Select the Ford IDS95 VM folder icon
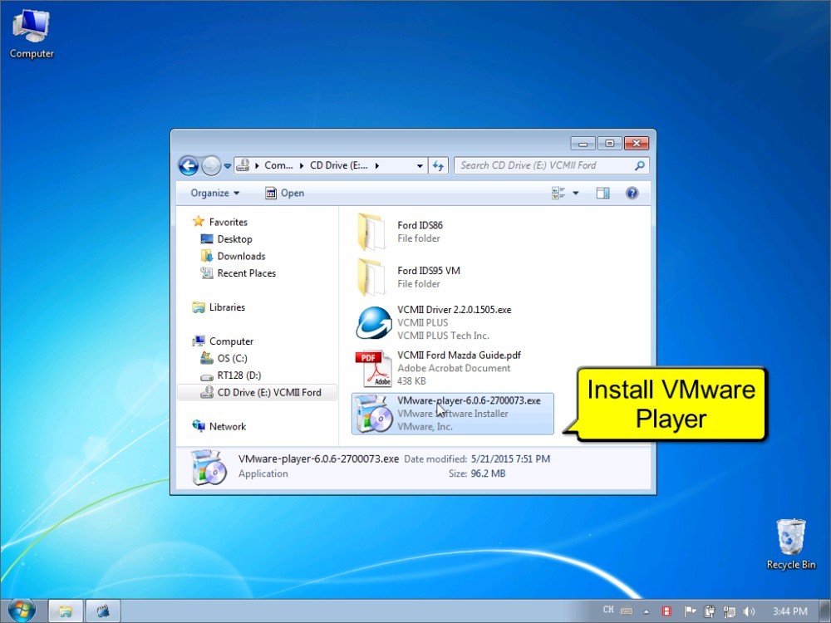 (x=371, y=277)
